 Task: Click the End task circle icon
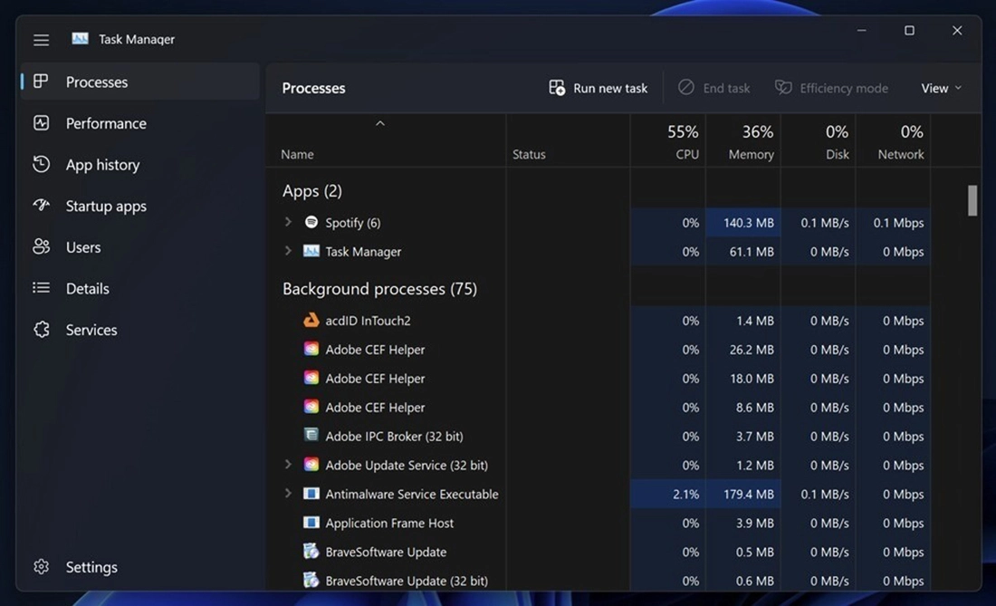point(686,88)
